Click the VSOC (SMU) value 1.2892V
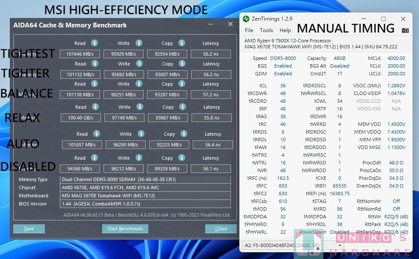The image size is (419, 259). click(x=396, y=86)
